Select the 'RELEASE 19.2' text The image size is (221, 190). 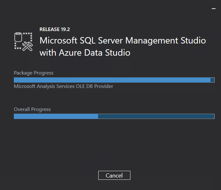(x=55, y=29)
